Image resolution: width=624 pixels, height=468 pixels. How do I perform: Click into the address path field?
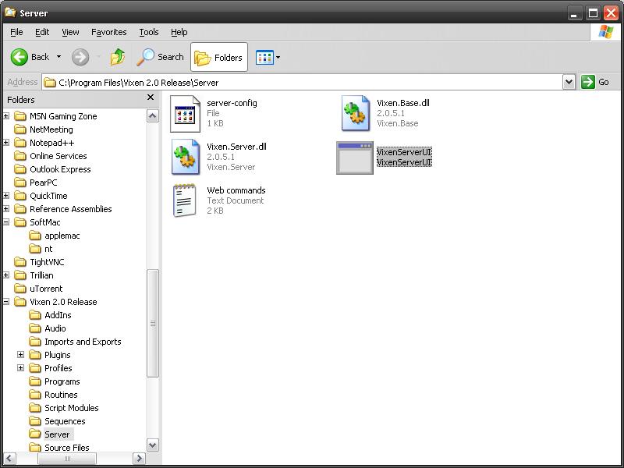303,83
